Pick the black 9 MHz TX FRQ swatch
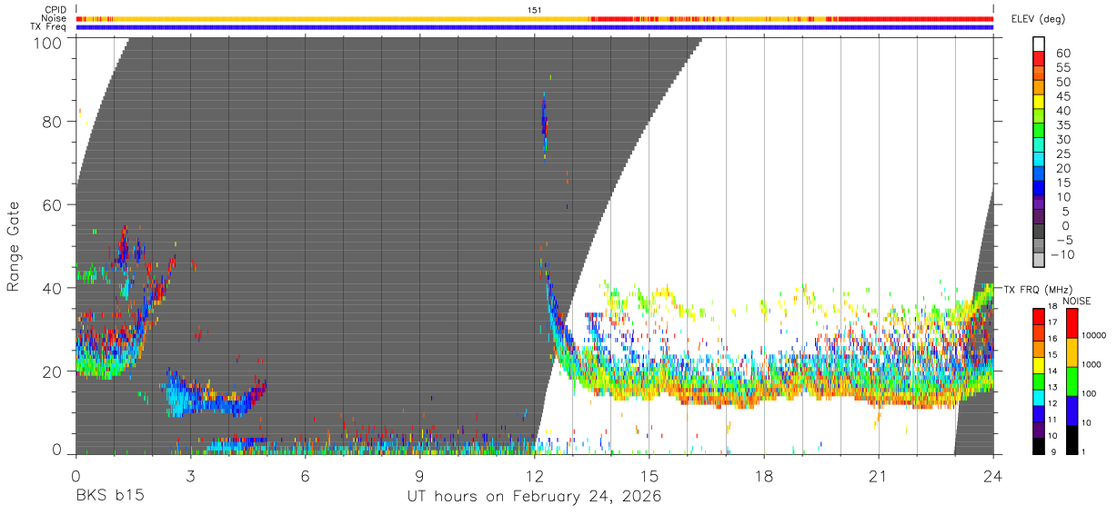This screenshot has width=1117, height=515. (1039, 447)
